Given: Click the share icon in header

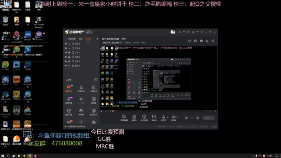Looking at the screenshot, I should (213, 41).
